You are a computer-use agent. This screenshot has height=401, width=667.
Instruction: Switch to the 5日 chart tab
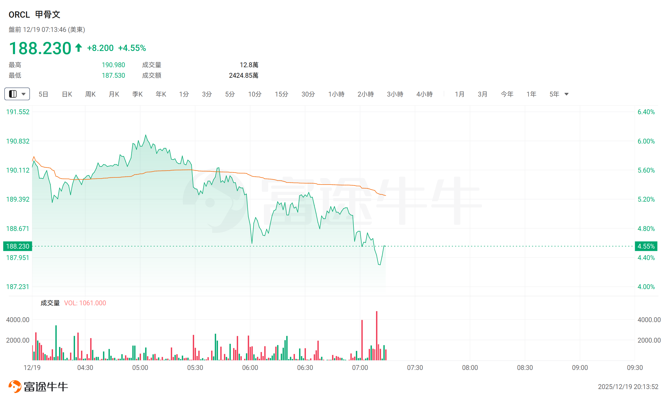click(x=43, y=94)
